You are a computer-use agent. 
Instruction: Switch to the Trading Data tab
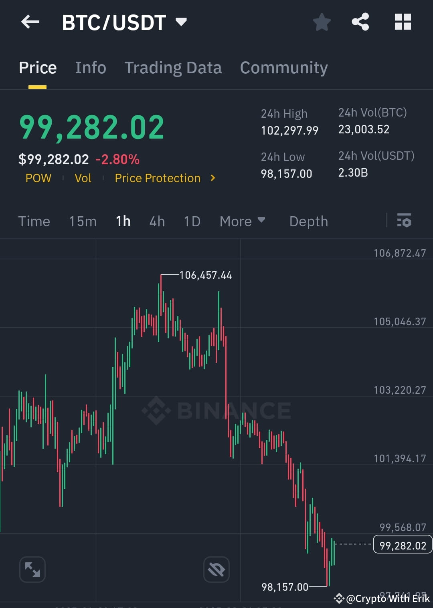(173, 67)
